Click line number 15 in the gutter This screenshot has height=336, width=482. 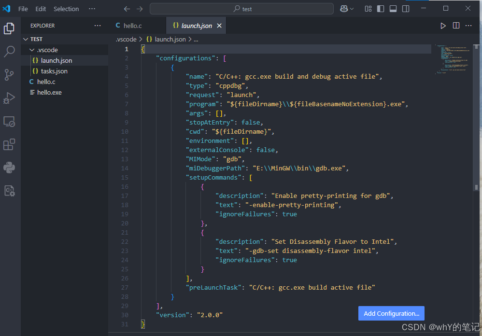(125, 178)
